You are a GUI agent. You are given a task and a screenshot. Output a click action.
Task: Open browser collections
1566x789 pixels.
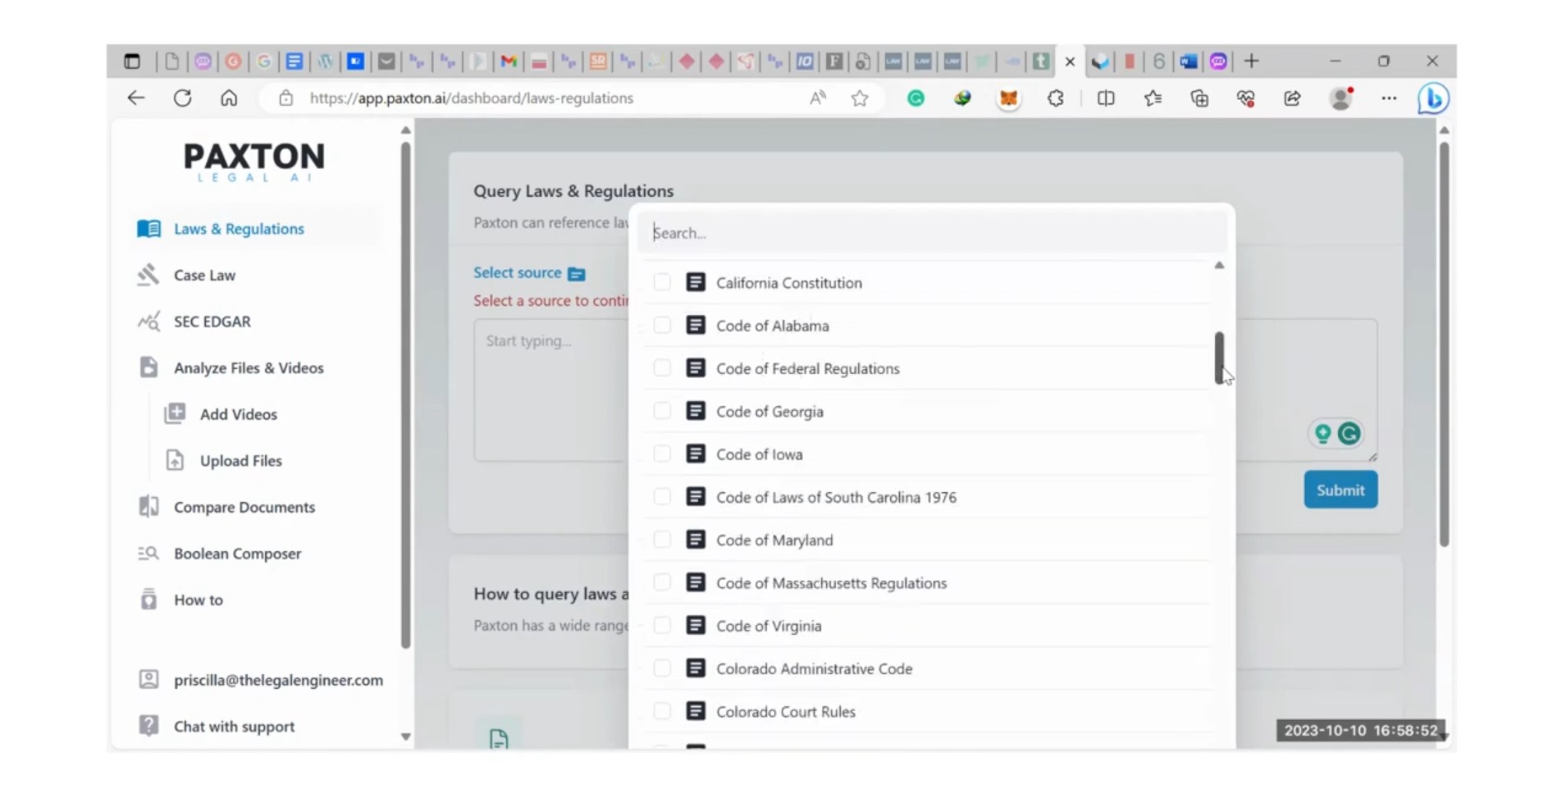pos(1199,98)
